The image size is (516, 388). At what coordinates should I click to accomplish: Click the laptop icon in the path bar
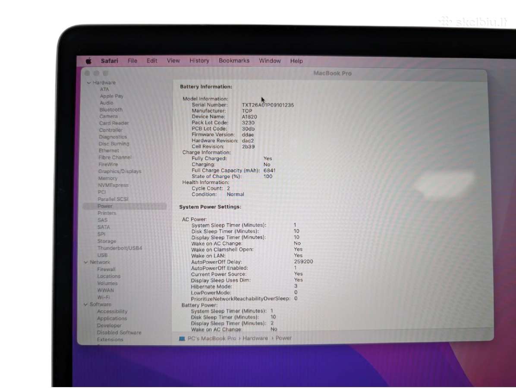pos(182,338)
